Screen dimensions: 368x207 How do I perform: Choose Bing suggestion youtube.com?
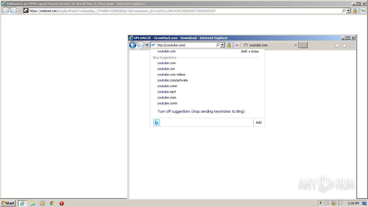[207, 63]
